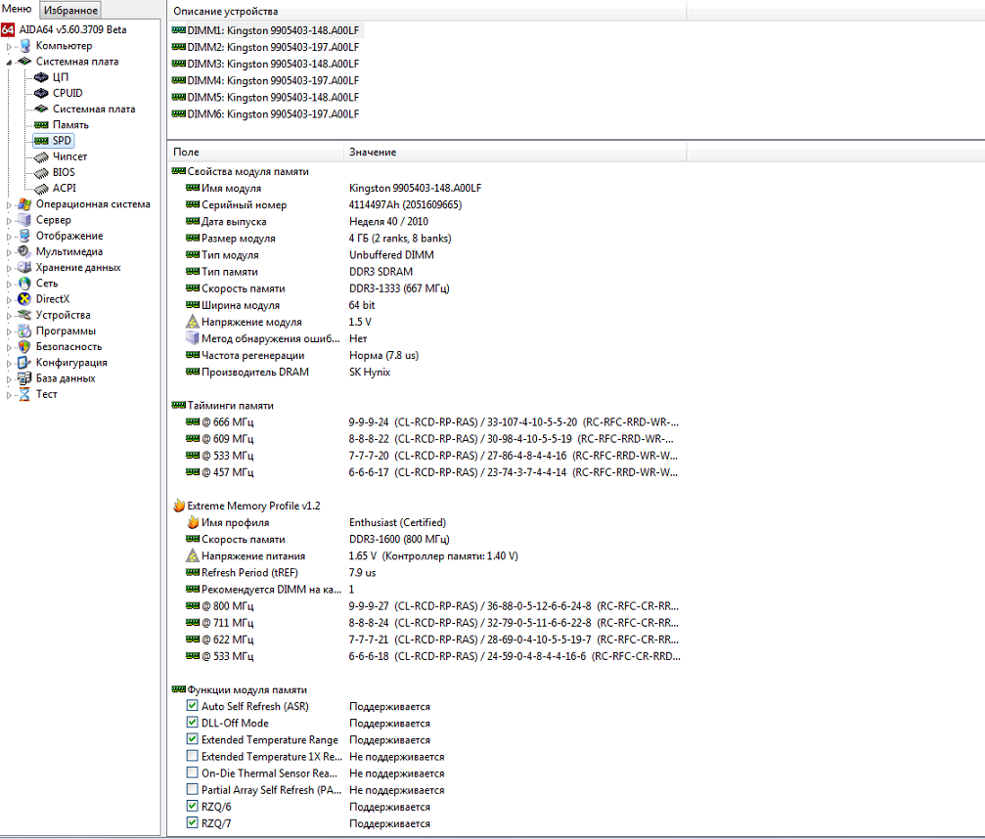
Task: Select the Серийный номер row
Action: (x=426, y=204)
